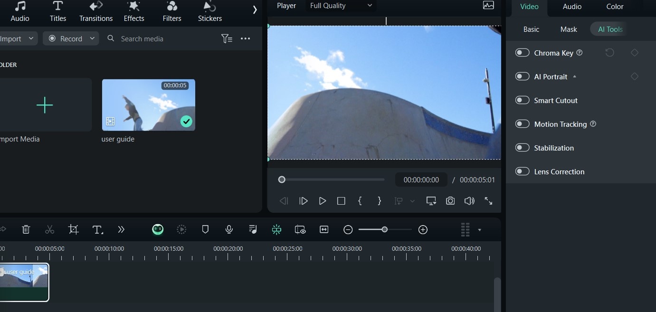656x312 pixels.
Task: Open the Basic sub-tab
Action: (531, 29)
